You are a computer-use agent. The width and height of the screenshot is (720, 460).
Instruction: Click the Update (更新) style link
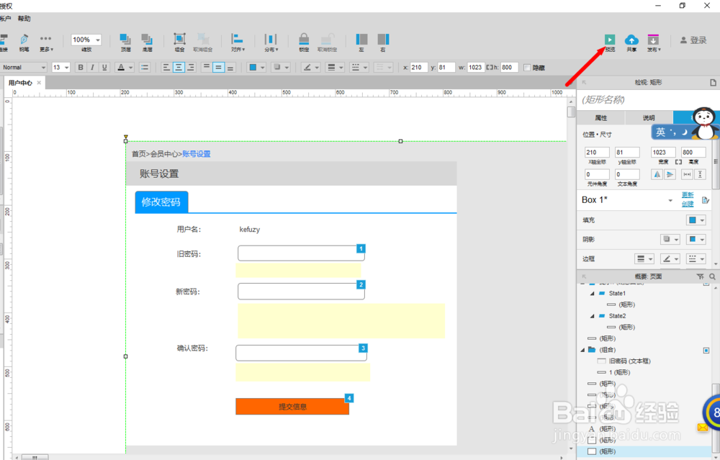coord(688,195)
